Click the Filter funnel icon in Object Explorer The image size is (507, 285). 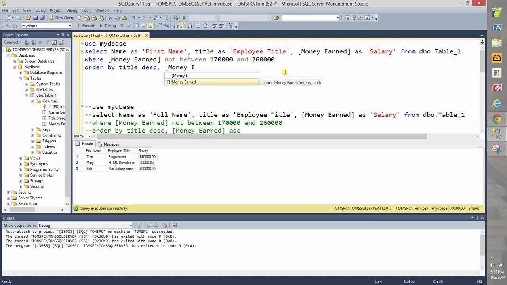(x=48, y=42)
